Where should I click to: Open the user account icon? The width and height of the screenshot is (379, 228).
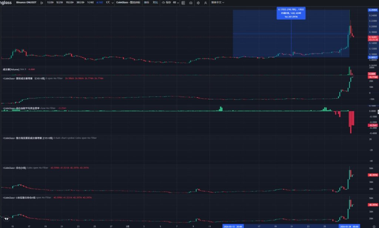(x=205, y=3)
